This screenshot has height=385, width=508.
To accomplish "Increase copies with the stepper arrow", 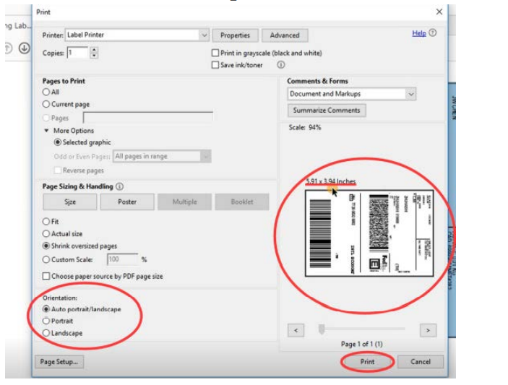I will [95, 50].
